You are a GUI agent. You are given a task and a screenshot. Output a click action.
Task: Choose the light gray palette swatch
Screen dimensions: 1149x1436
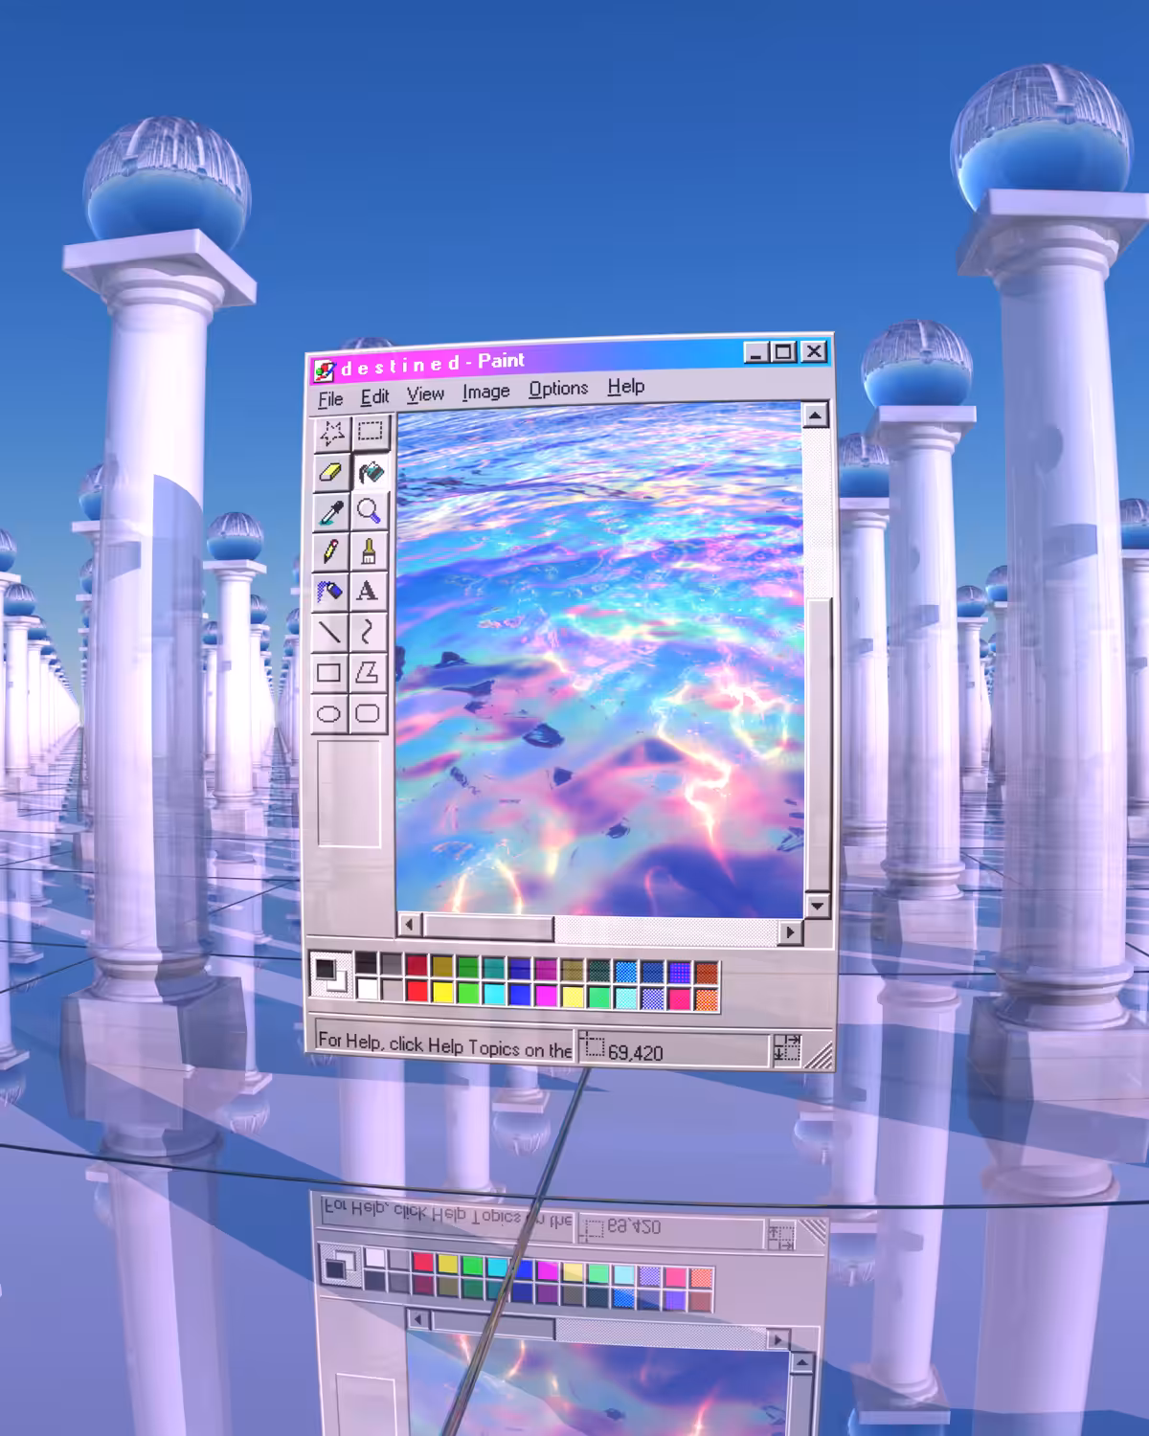tap(392, 990)
